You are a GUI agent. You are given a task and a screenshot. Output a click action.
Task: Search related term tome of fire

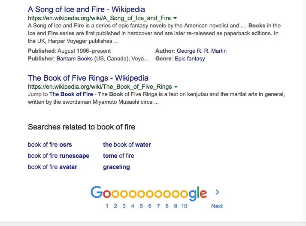point(118,156)
